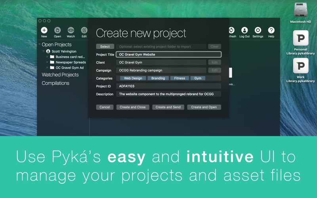Select Watched Projects in sidebar

[x=60, y=75]
